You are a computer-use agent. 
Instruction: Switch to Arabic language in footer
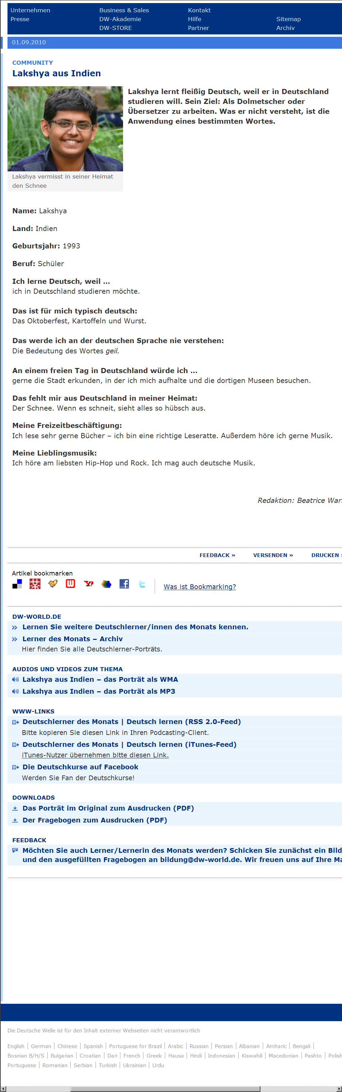click(x=175, y=1046)
